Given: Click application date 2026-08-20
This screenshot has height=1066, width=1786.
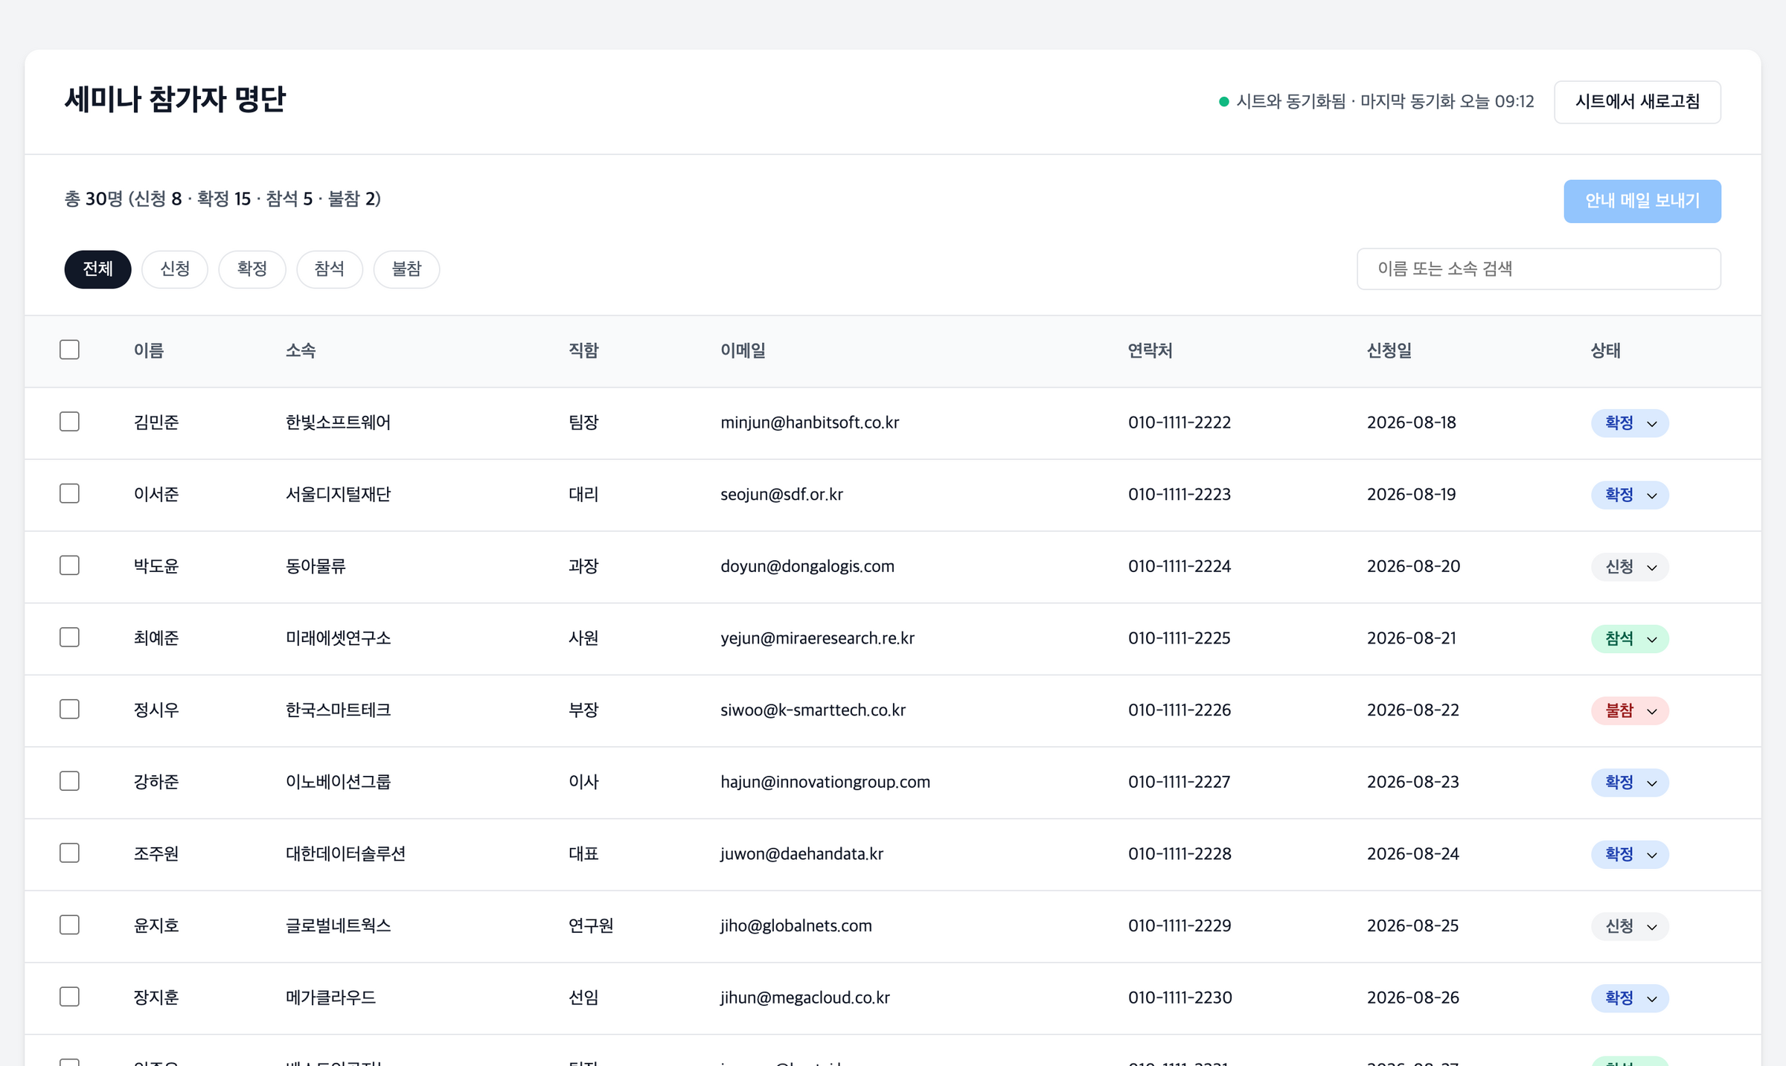Looking at the screenshot, I should pos(1413,566).
